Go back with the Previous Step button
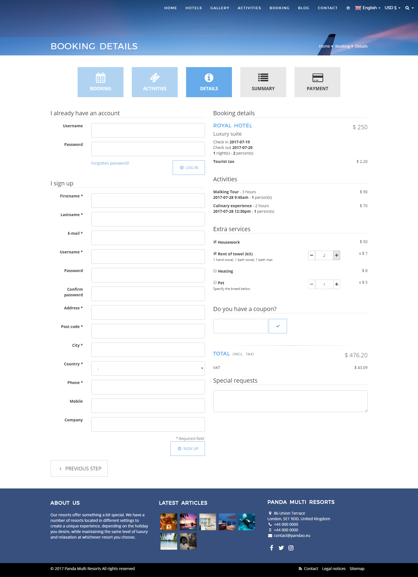 coord(79,468)
